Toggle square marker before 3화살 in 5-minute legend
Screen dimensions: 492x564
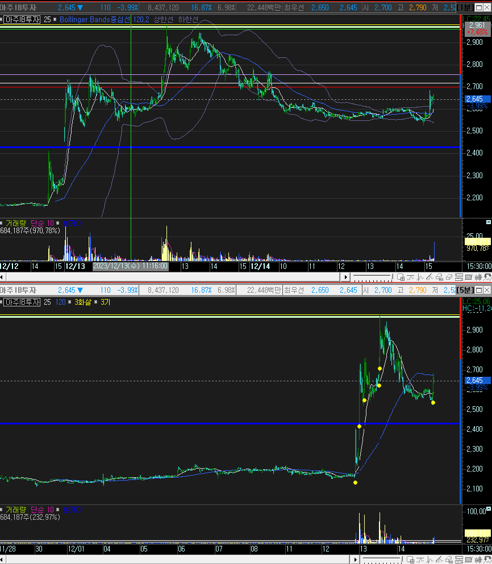69,302
